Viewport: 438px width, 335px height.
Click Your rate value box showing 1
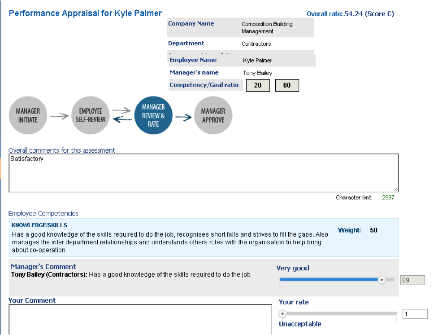tap(415, 314)
